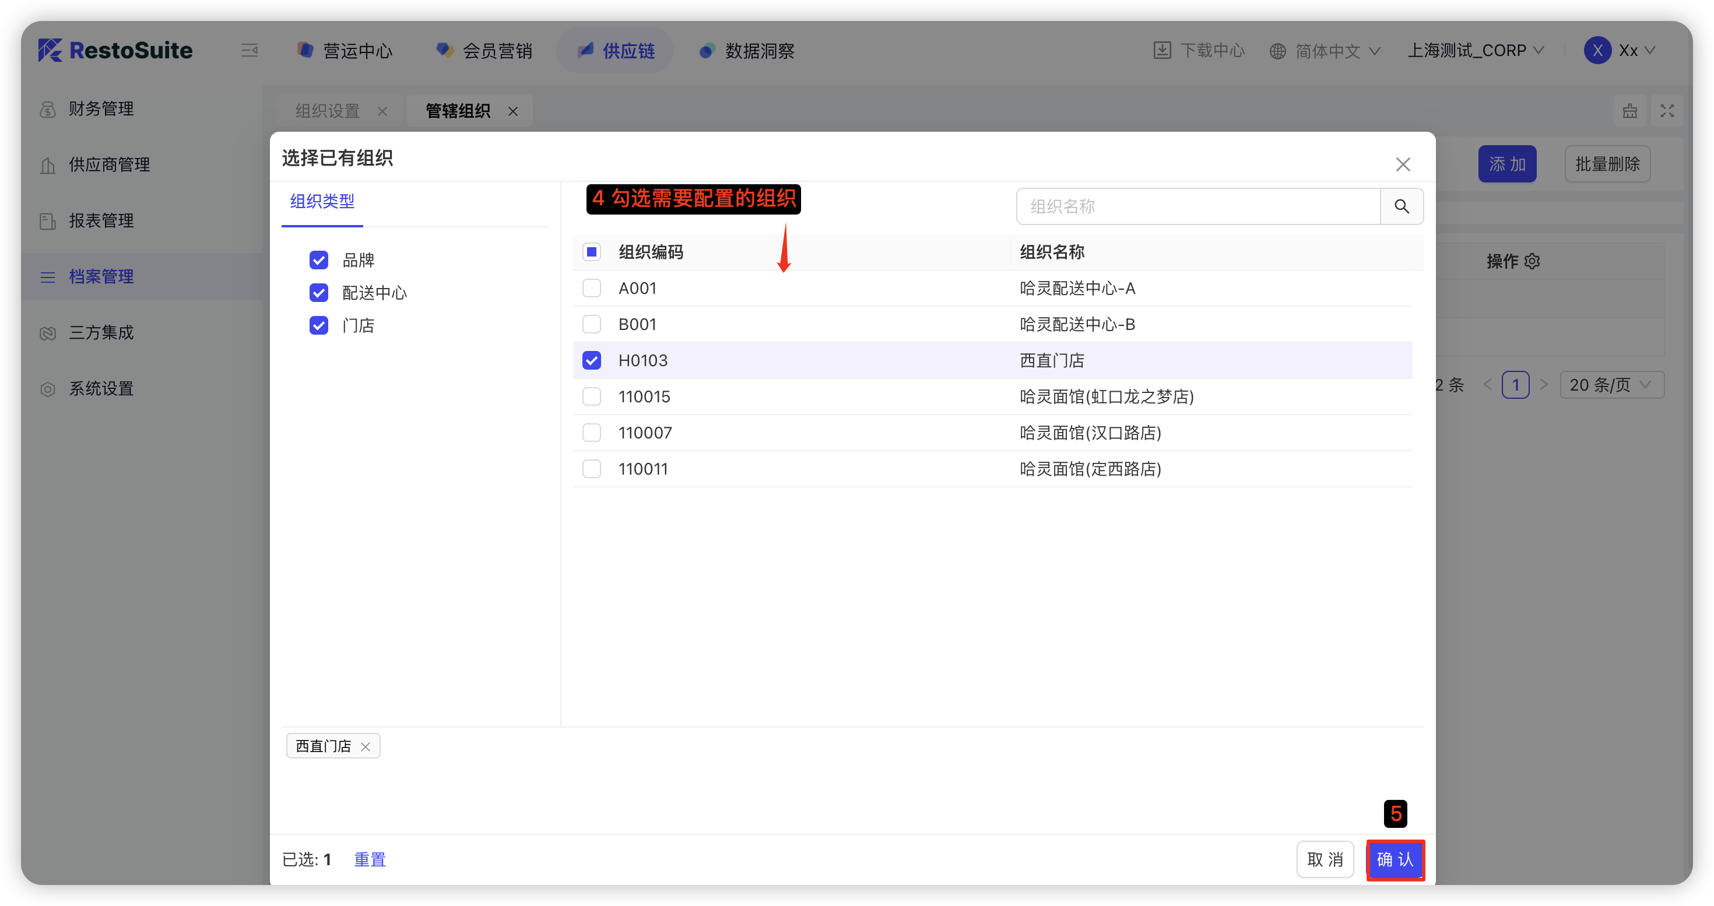Collapse the sidebar menu icon
1714x906 pixels.
[x=250, y=51]
